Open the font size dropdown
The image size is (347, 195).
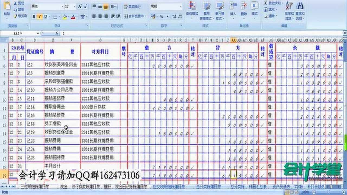click(75, 6)
